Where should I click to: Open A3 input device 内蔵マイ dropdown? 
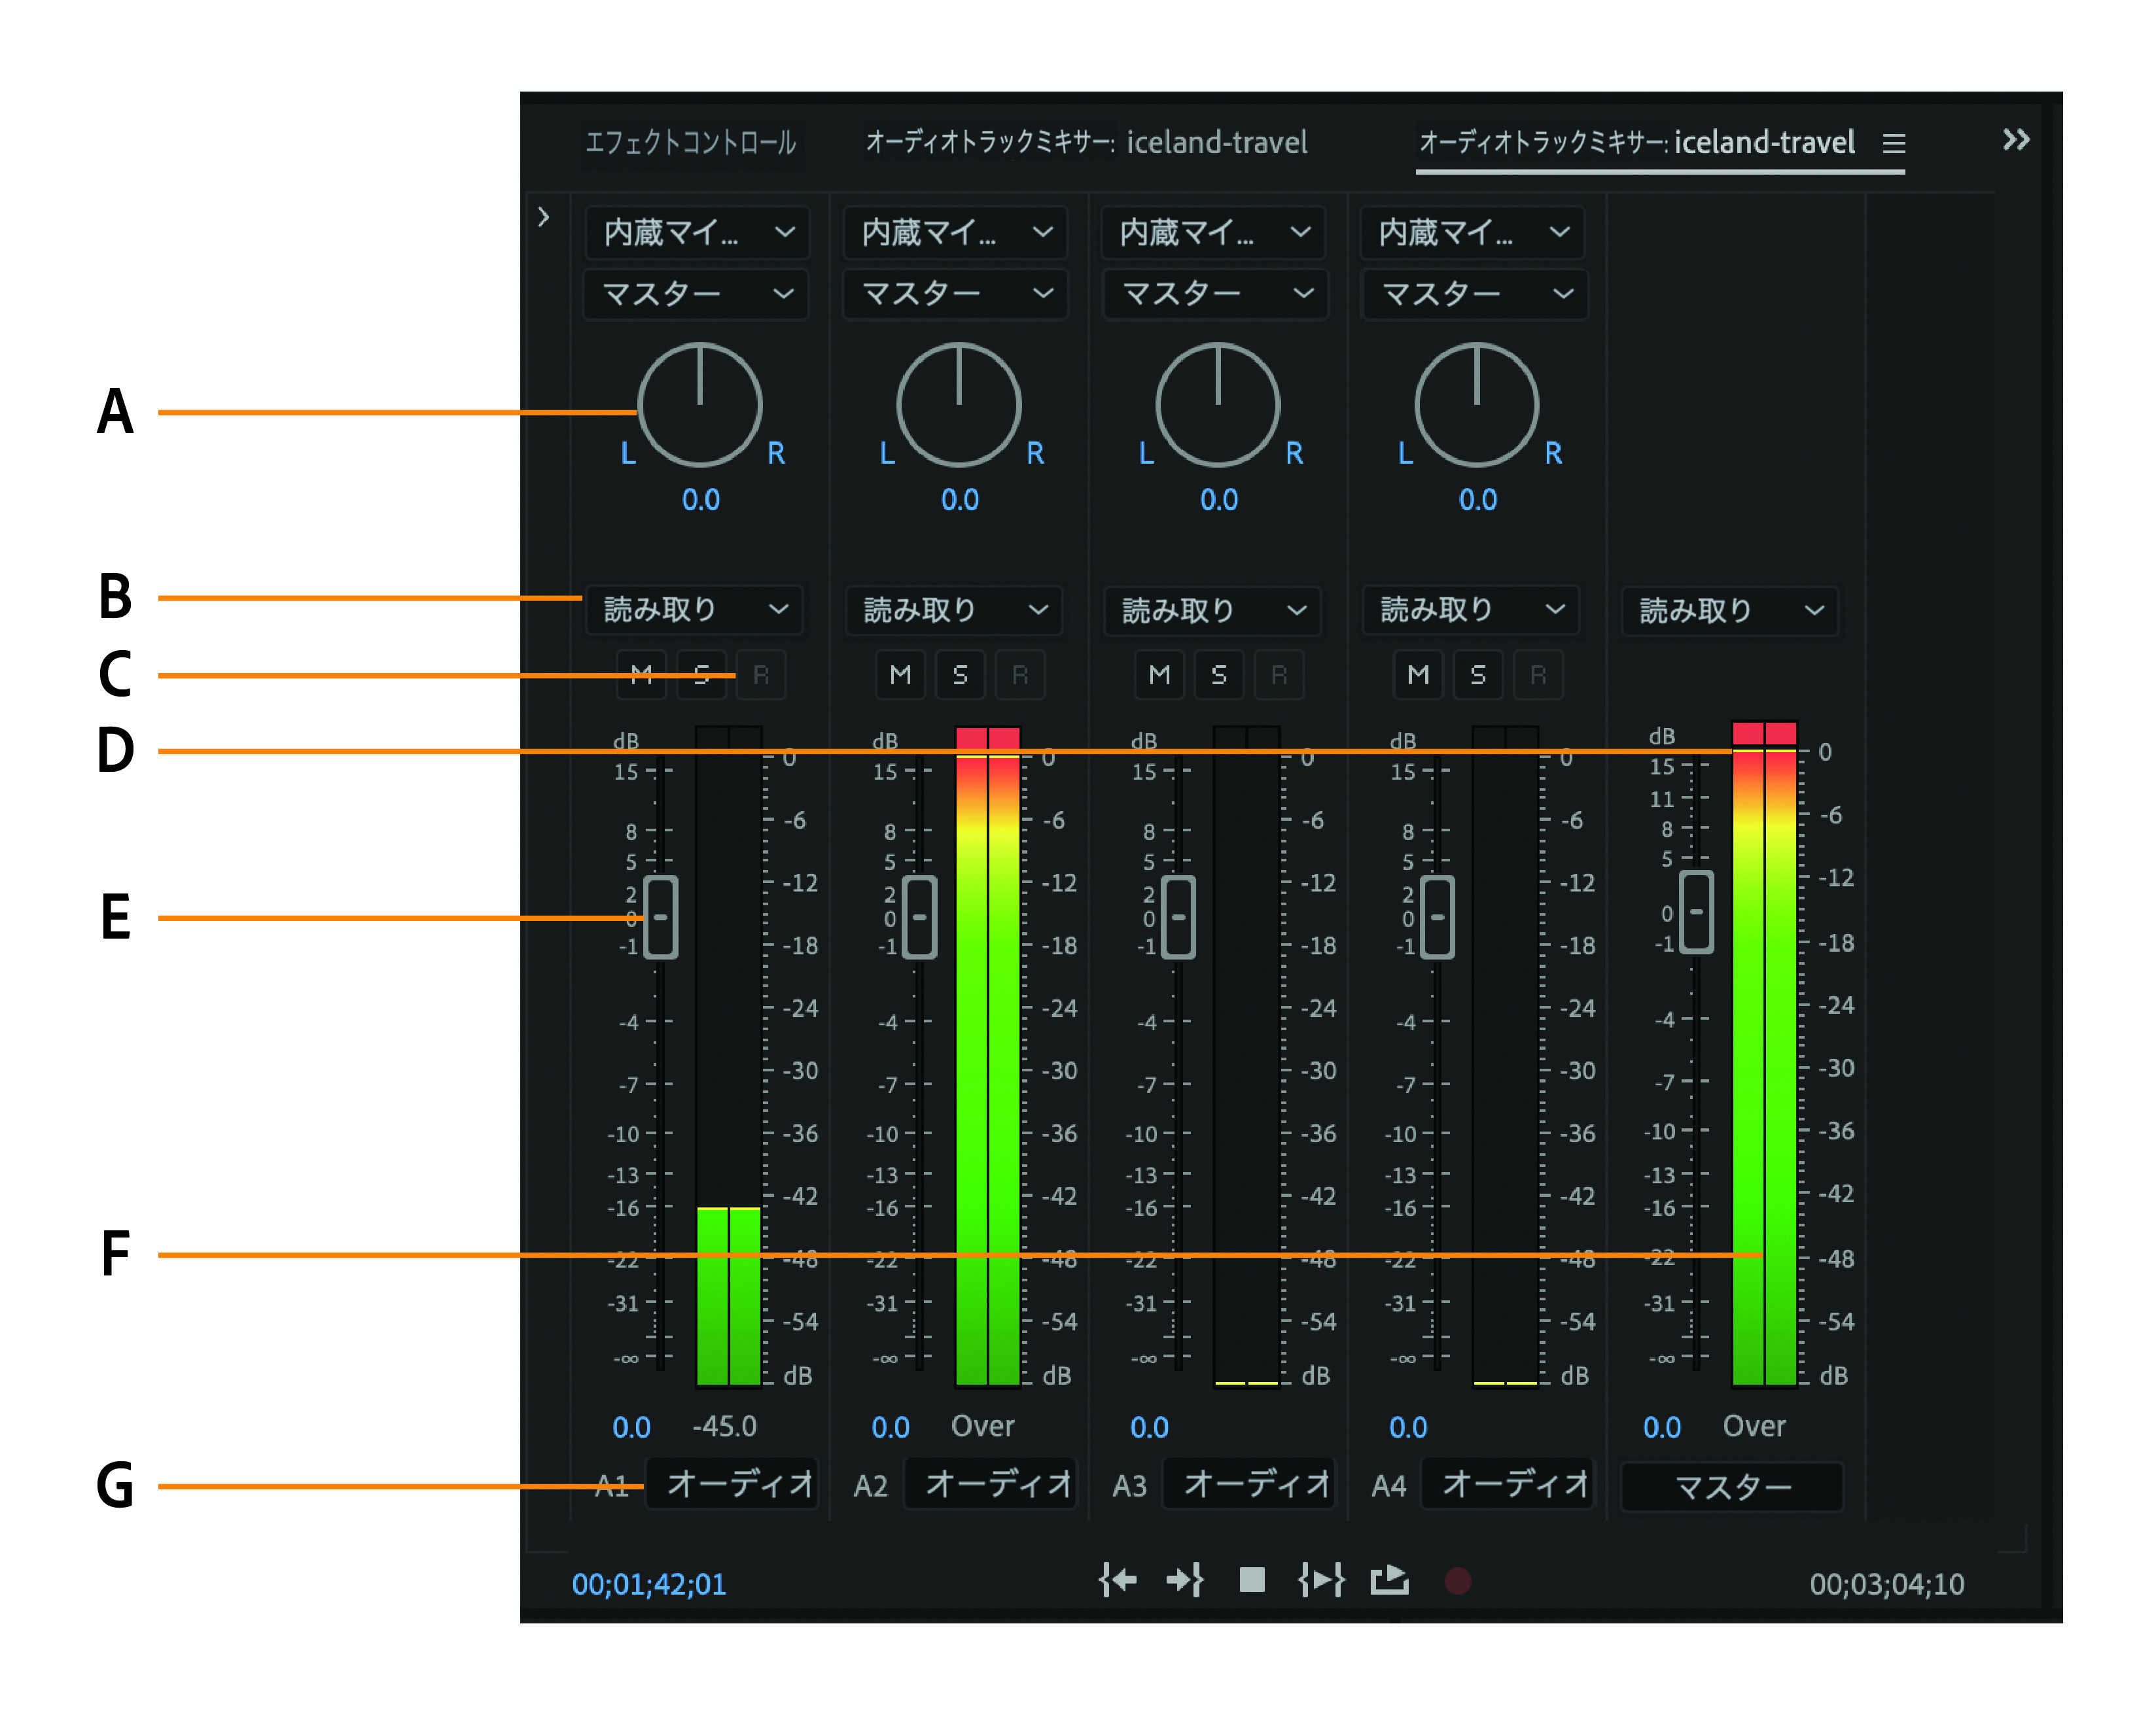point(1214,232)
